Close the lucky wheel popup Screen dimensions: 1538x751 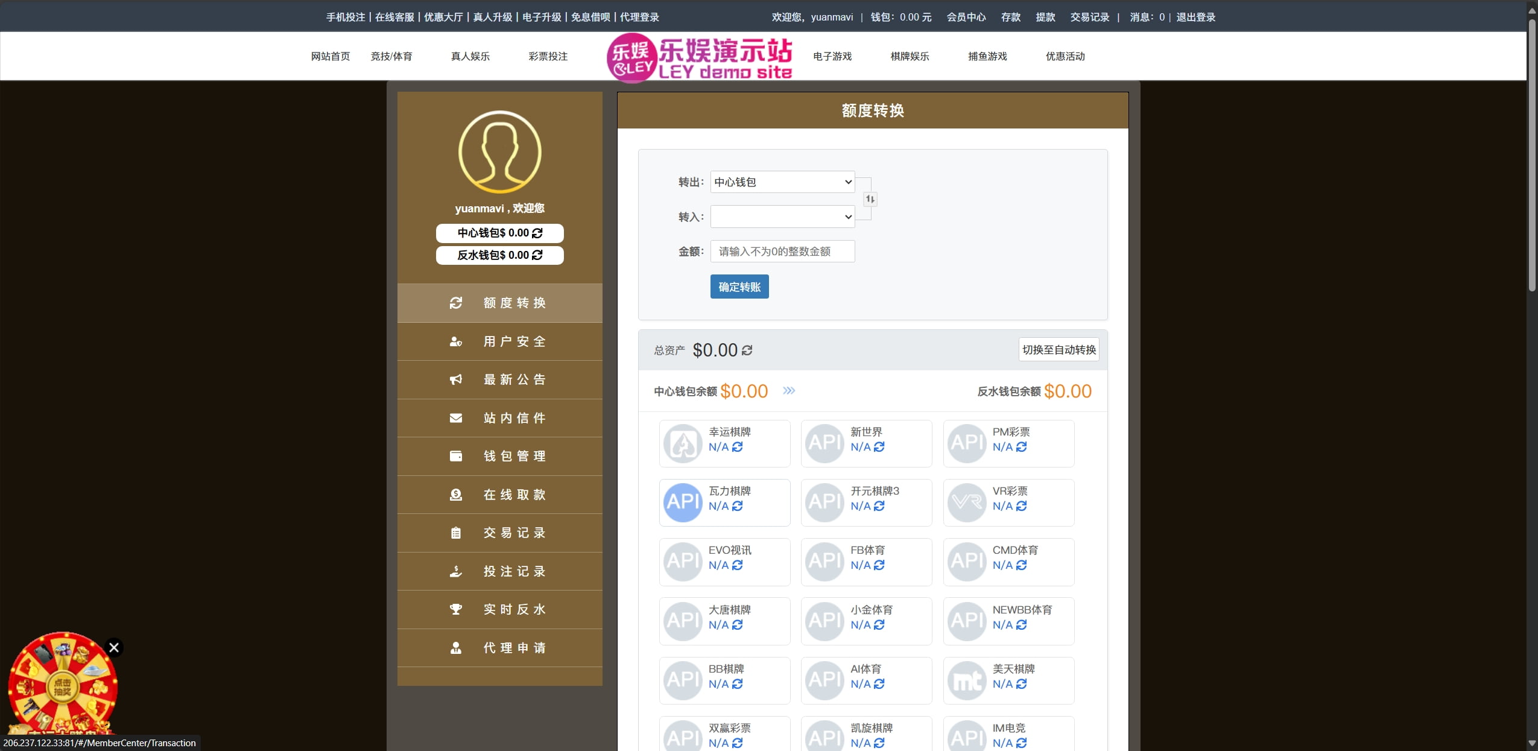pos(113,648)
